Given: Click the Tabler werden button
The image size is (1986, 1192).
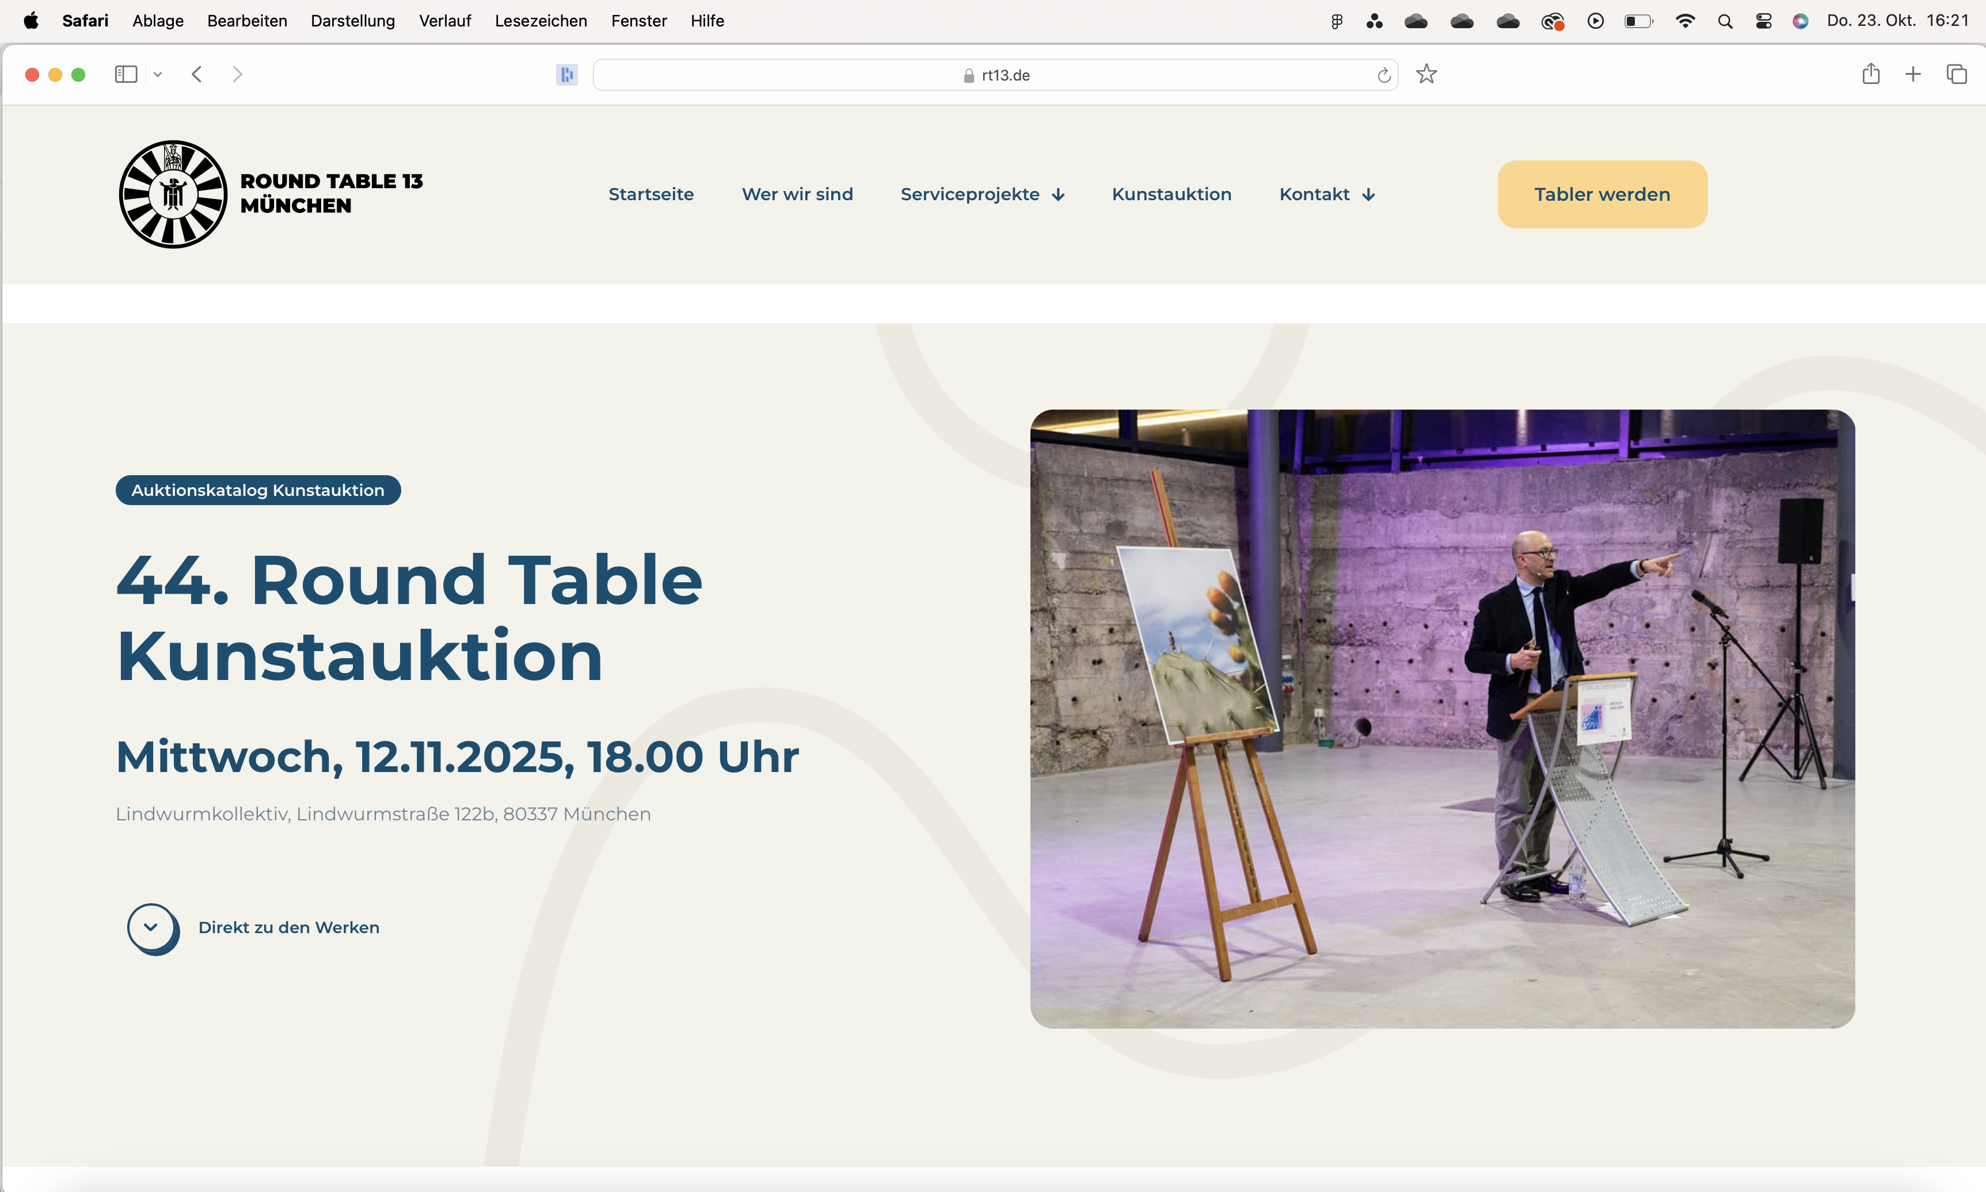Looking at the screenshot, I should coord(1601,194).
